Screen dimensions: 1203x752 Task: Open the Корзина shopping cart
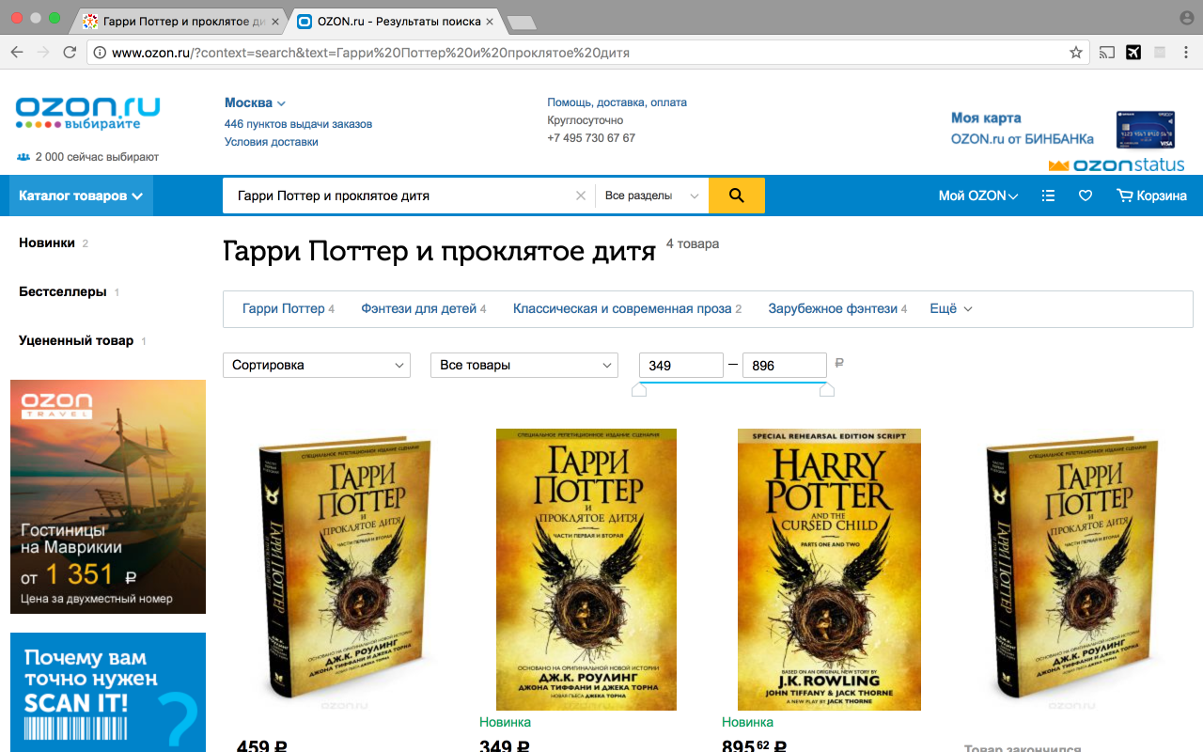click(x=1151, y=196)
